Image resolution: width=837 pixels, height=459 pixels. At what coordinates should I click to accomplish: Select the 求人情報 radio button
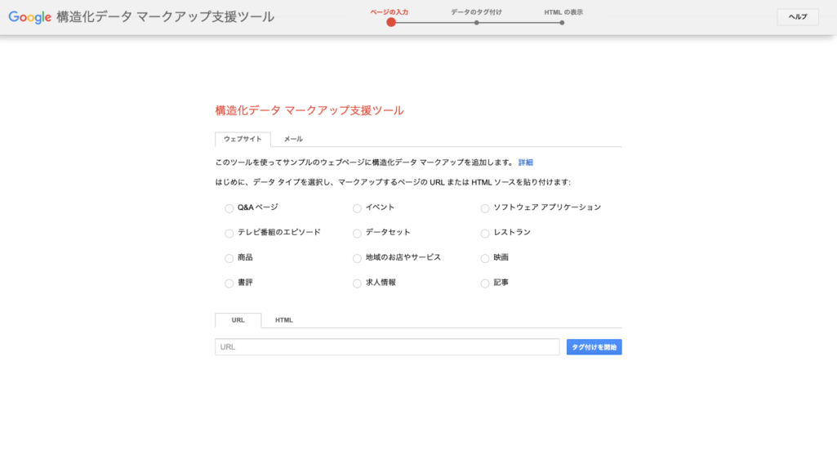[x=357, y=283]
